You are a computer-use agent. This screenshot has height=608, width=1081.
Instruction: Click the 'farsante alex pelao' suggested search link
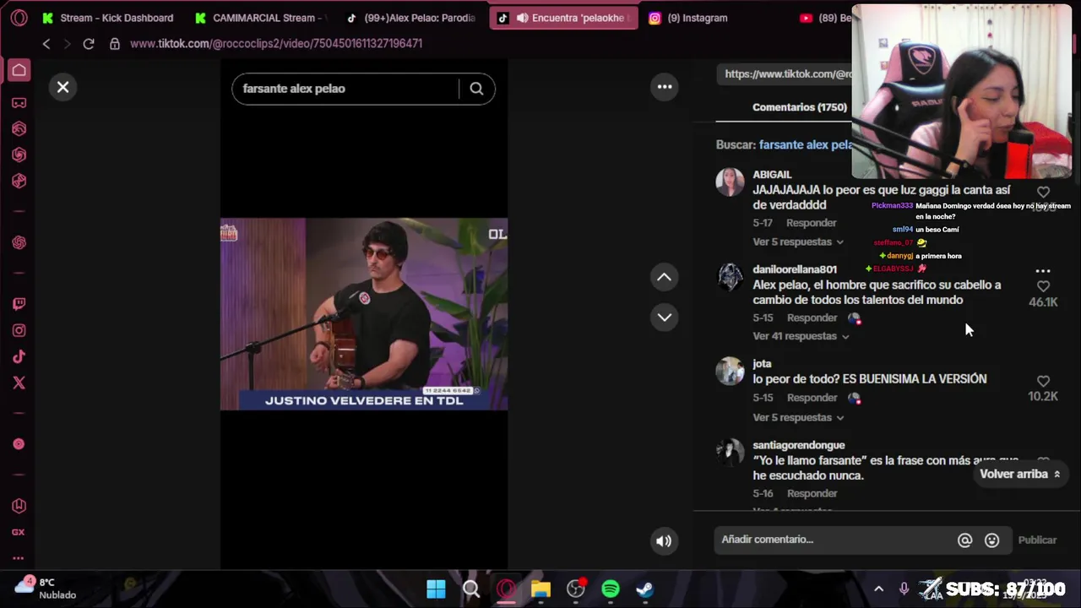click(x=806, y=144)
